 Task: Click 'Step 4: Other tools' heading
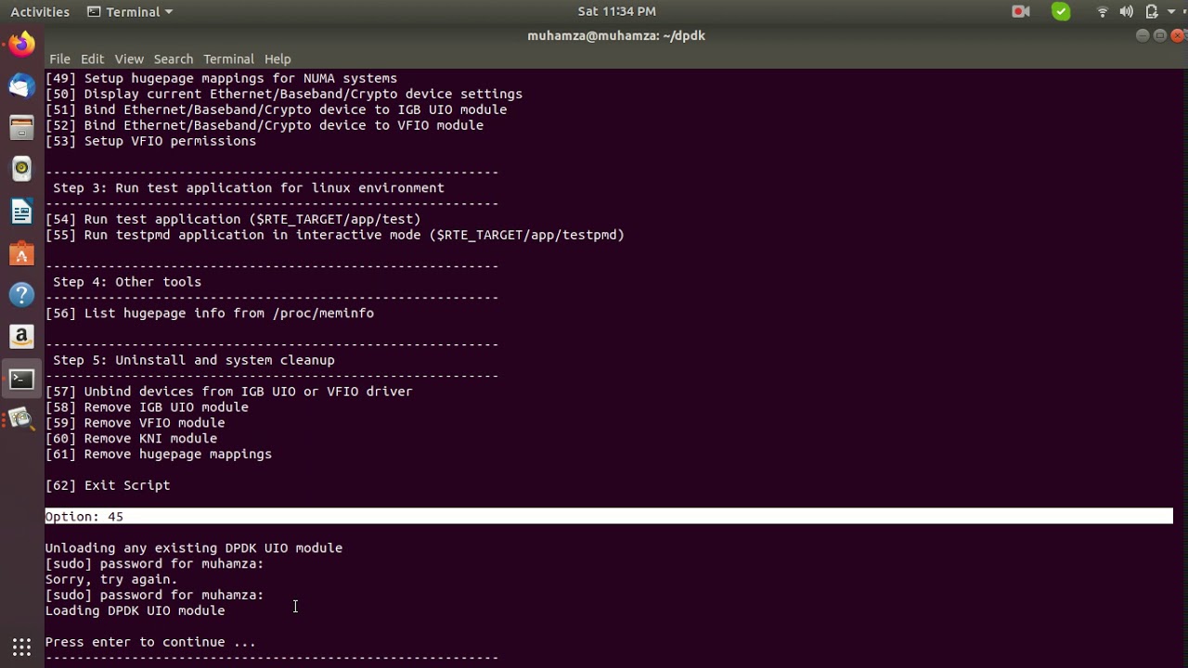tap(127, 282)
